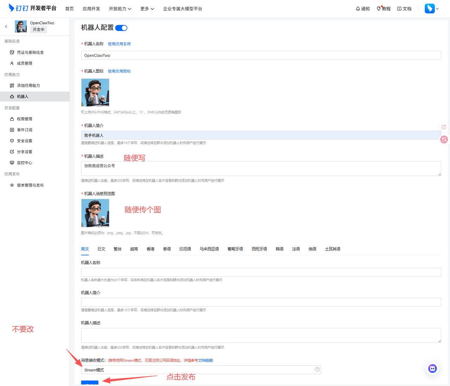The height and width of the screenshot is (386, 450).
Task: Click the back arrow beside OpenClawTwo
Action: (6, 27)
